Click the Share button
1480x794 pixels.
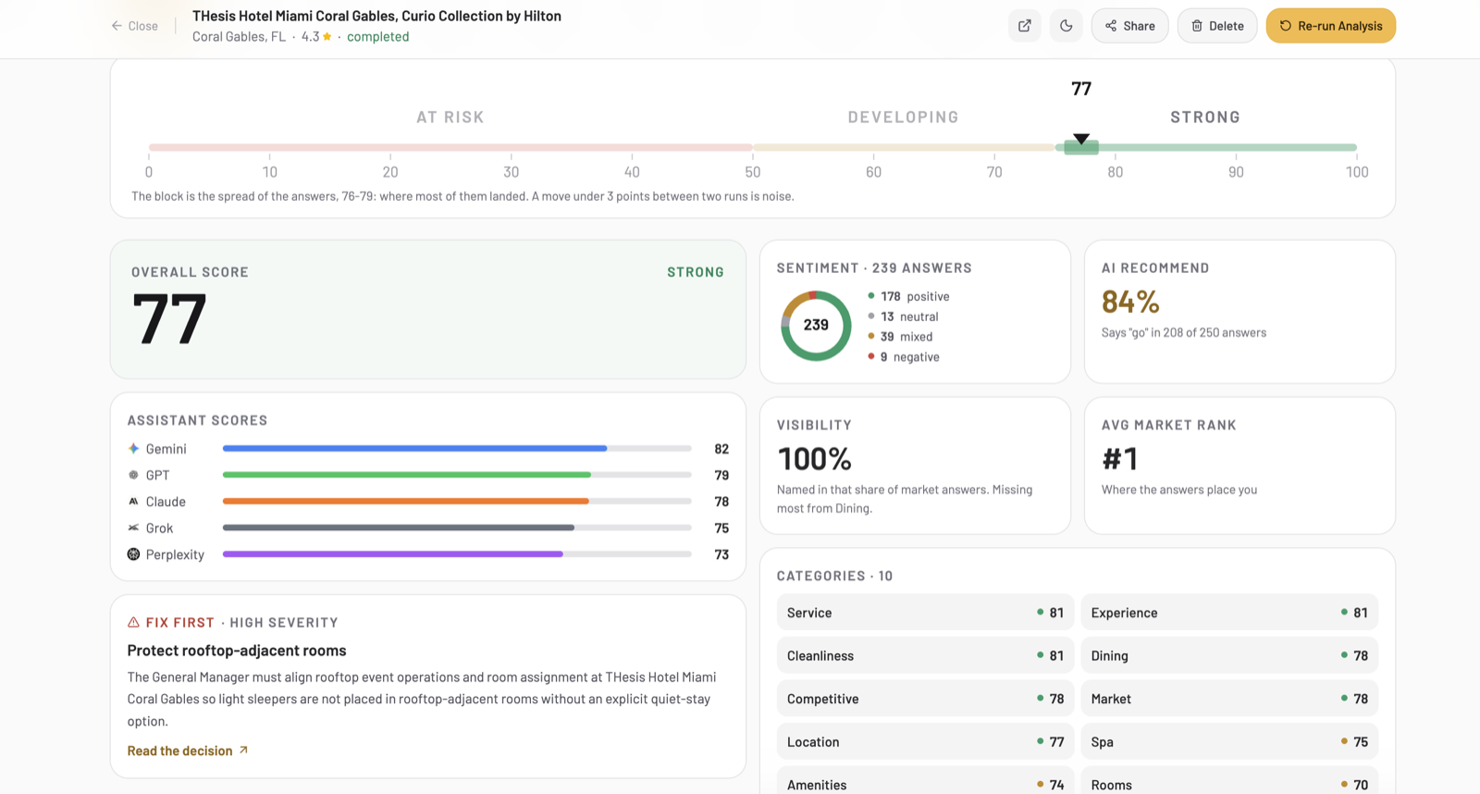[x=1129, y=26]
